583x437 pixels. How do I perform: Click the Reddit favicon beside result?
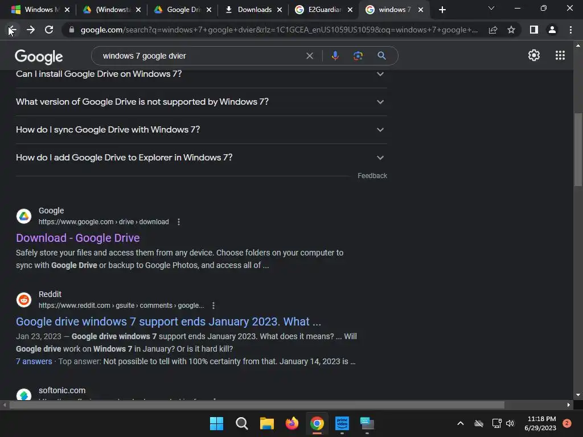point(24,300)
